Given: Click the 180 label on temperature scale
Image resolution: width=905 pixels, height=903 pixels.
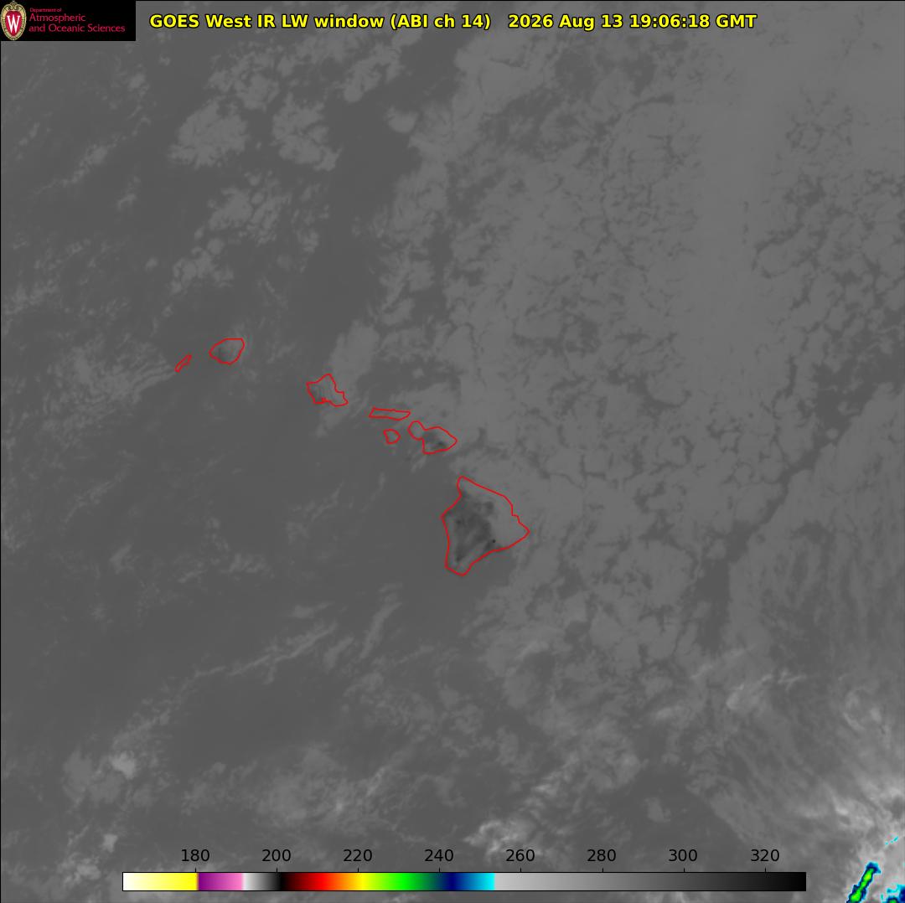Looking at the screenshot, I should [x=195, y=855].
